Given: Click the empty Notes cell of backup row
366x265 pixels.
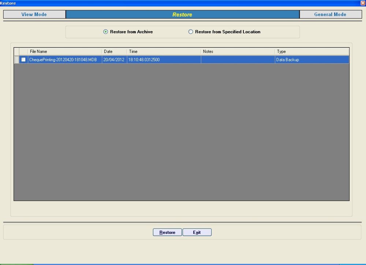Looking at the screenshot, I should click(238, 60).
